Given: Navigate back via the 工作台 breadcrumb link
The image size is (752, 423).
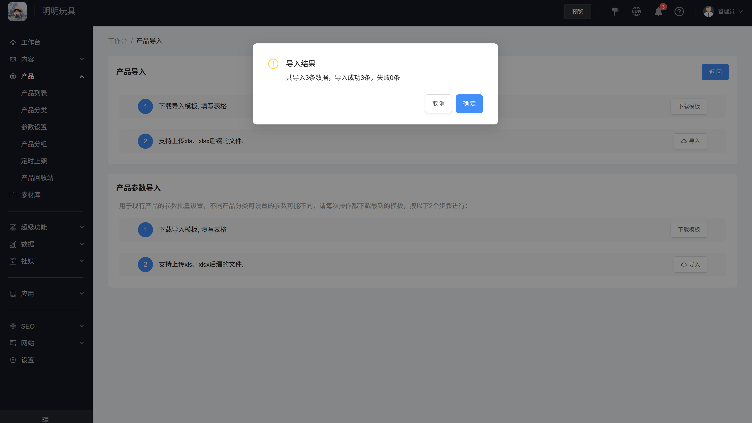Looking at the screenshot, I should pyautogui.click(x=118, y=41).
